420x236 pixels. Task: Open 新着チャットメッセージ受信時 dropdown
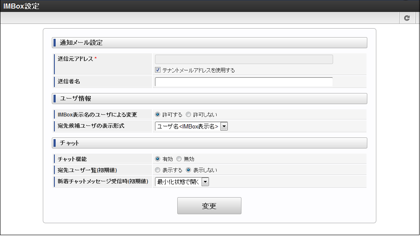coord(182,182)
